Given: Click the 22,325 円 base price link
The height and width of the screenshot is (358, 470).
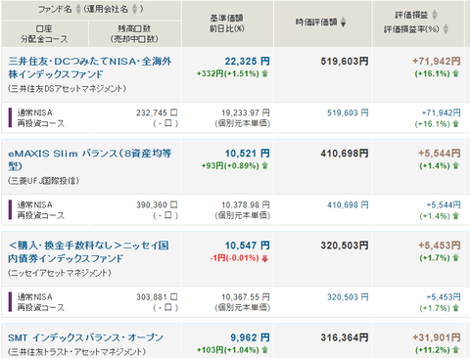Looking at the screenshot, I should point(247,61).
